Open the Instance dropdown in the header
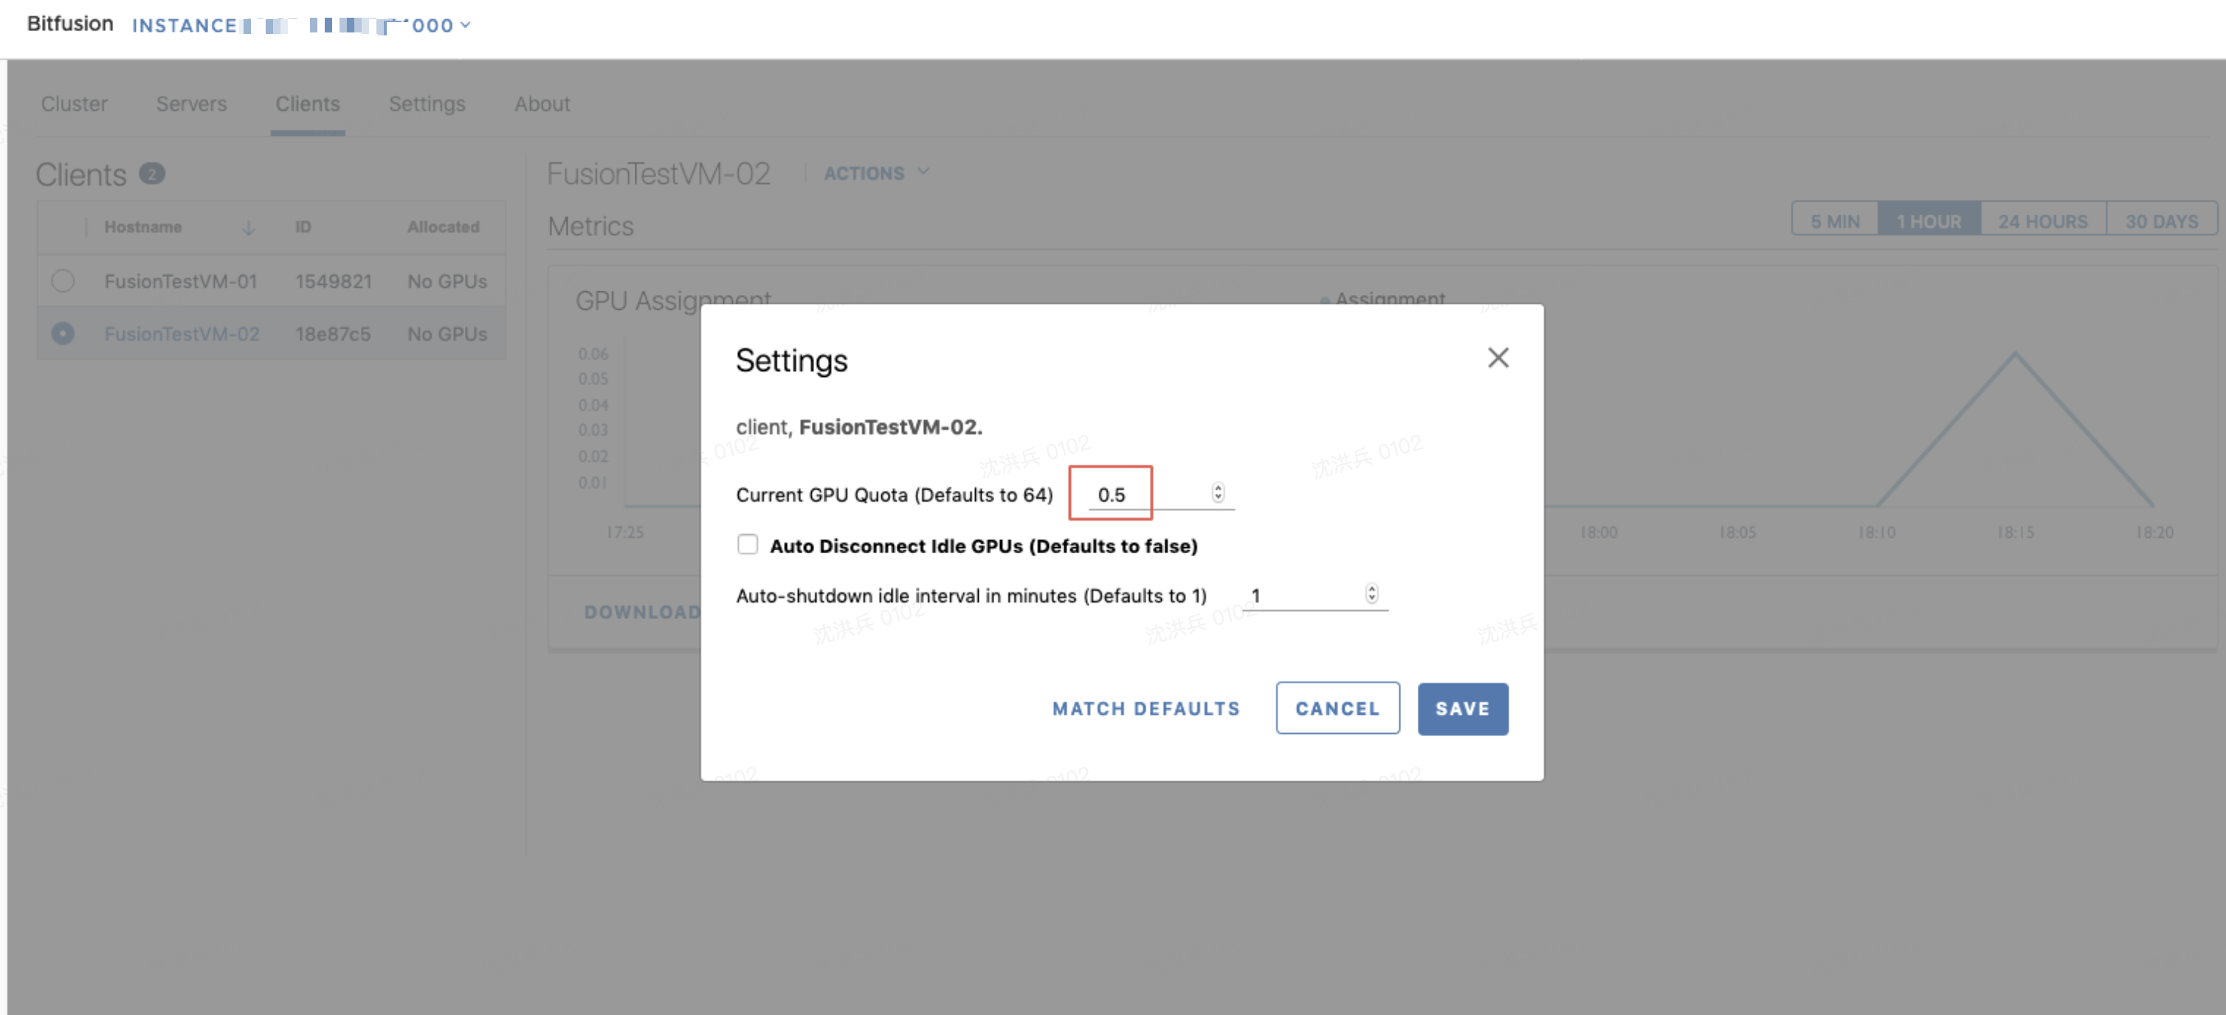The width and height of the screenshot is (2226, 1015). pyautogui.click(x=465, y=25)
